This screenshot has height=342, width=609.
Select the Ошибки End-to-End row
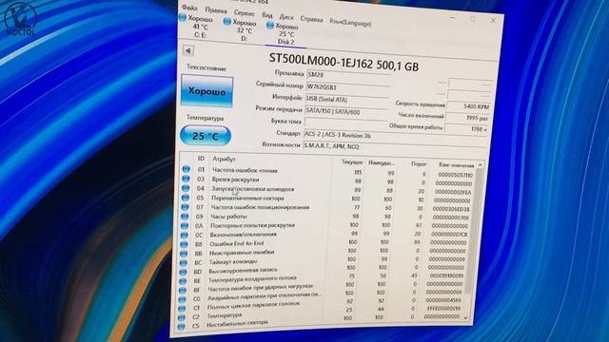pos(324,243)
